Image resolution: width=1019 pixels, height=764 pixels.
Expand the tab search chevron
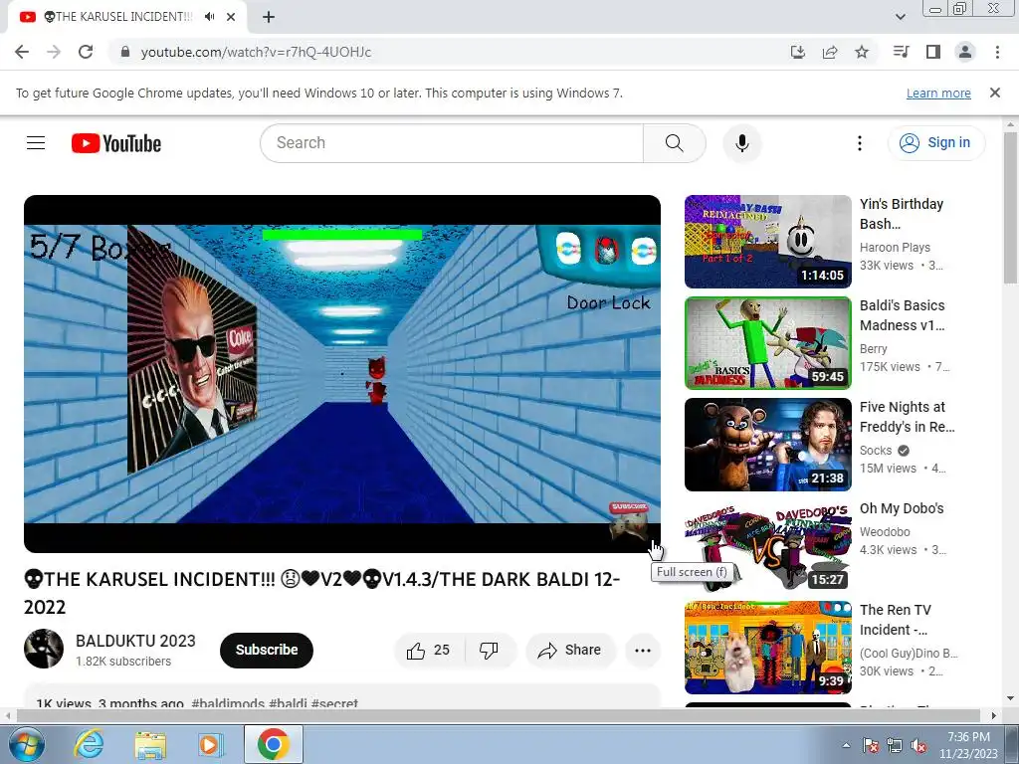click(x=900, y=17)
